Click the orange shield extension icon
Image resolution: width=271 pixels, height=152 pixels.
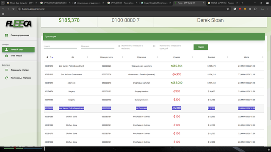tap(245, 9)
